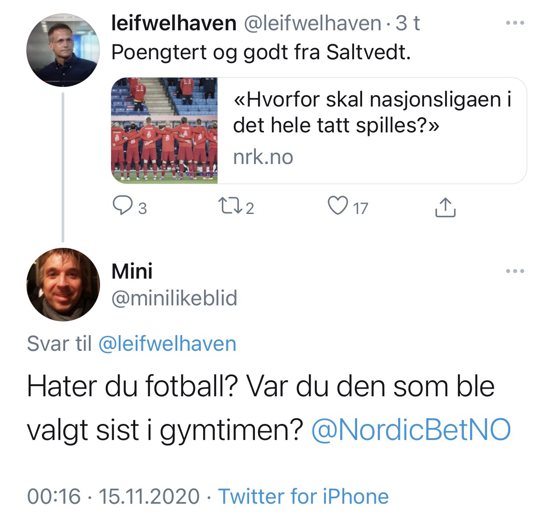Screen dimensions: 554x518
Task: Click @leifwelhaven in the "Svar til" line
Action: 167,344
